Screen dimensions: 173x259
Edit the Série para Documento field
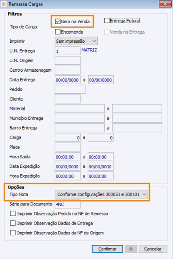[67, 204]
